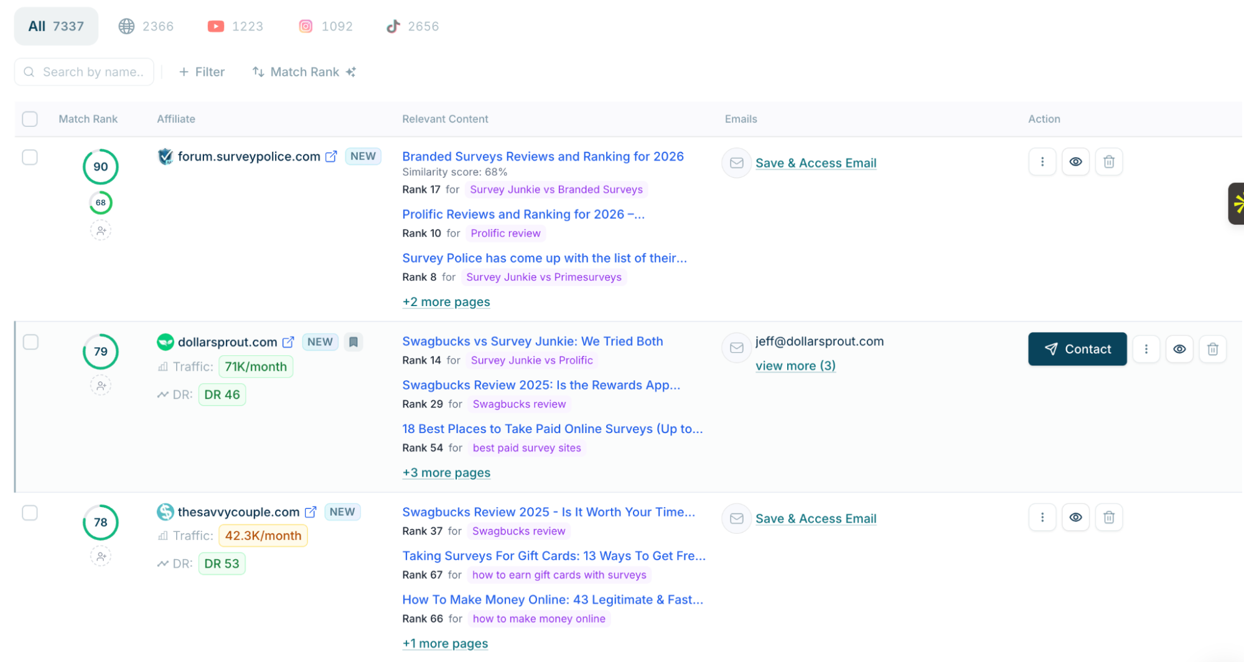
Task: Click the Search by name input field
Action: tap(83, 72)
